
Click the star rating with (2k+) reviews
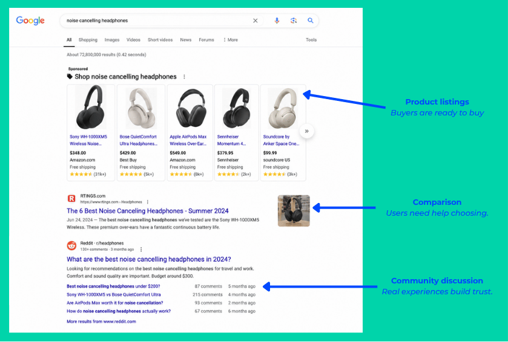click(234, 174)
